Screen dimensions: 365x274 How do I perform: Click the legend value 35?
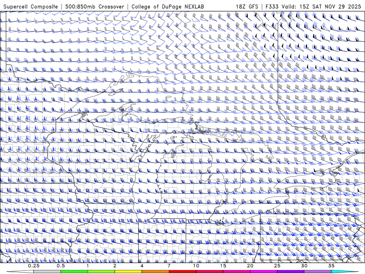(331, 266)
